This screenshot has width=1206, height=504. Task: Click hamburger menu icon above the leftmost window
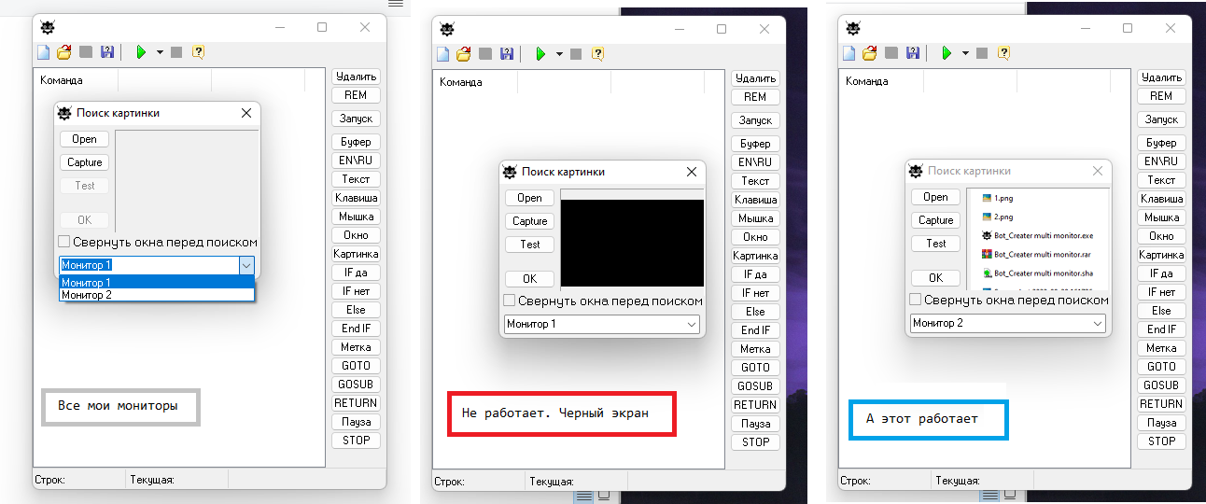(396, 4)
